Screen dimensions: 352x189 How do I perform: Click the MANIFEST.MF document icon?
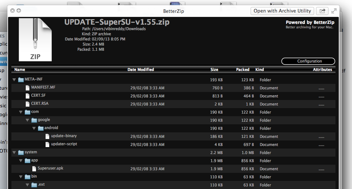click(28, 88)
